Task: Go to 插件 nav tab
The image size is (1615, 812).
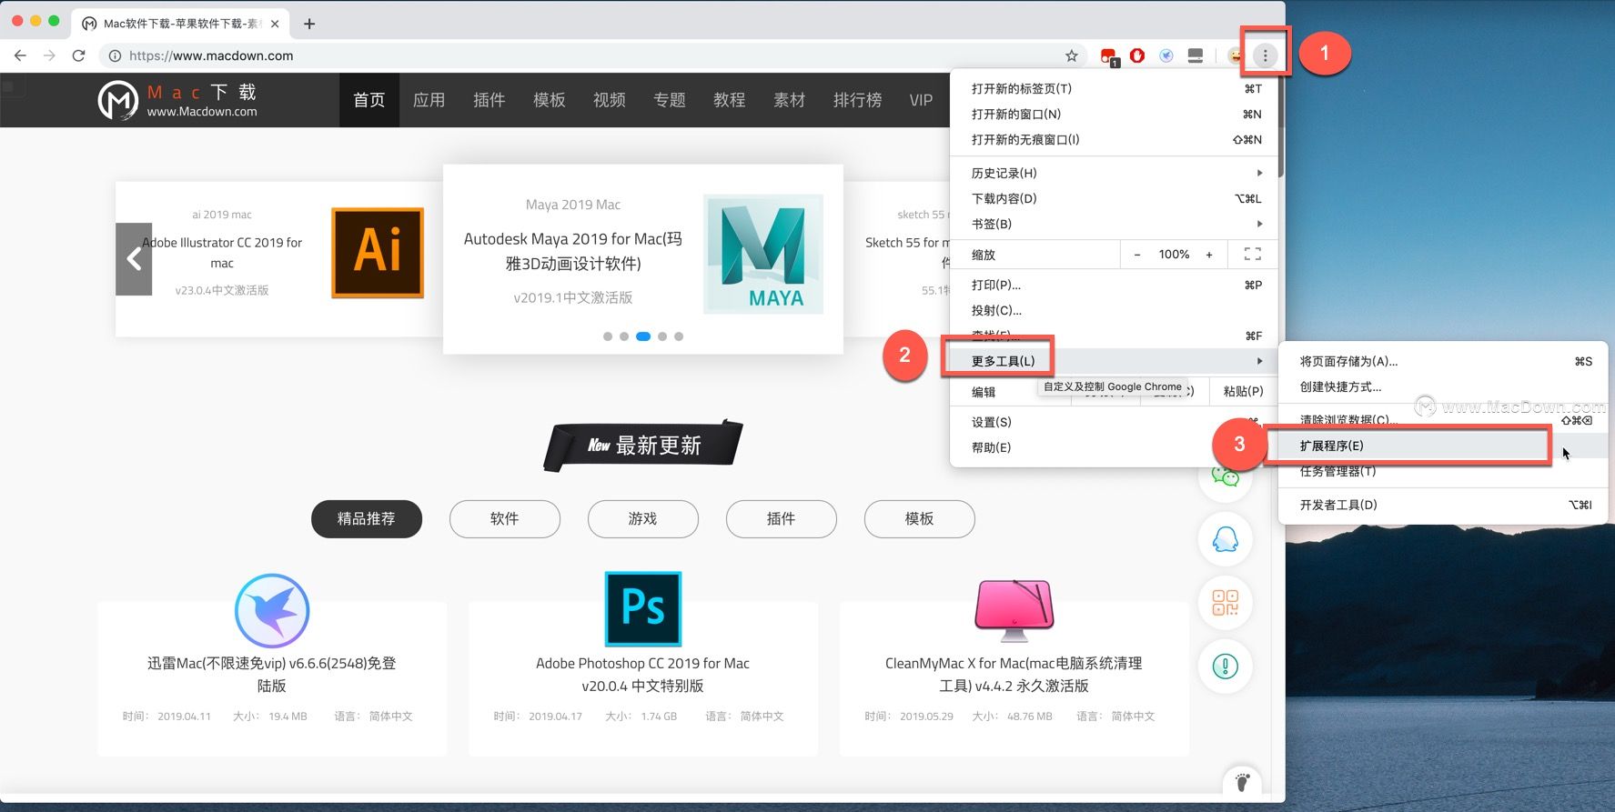Action: (x=489, y=100)
